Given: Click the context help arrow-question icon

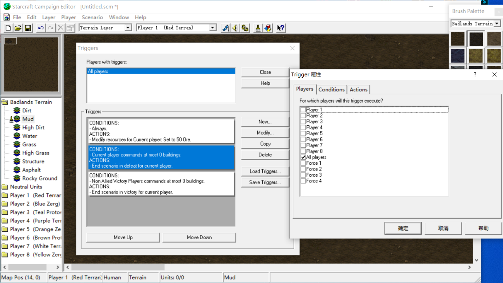Looking at the screenshot, I should 280,28.
